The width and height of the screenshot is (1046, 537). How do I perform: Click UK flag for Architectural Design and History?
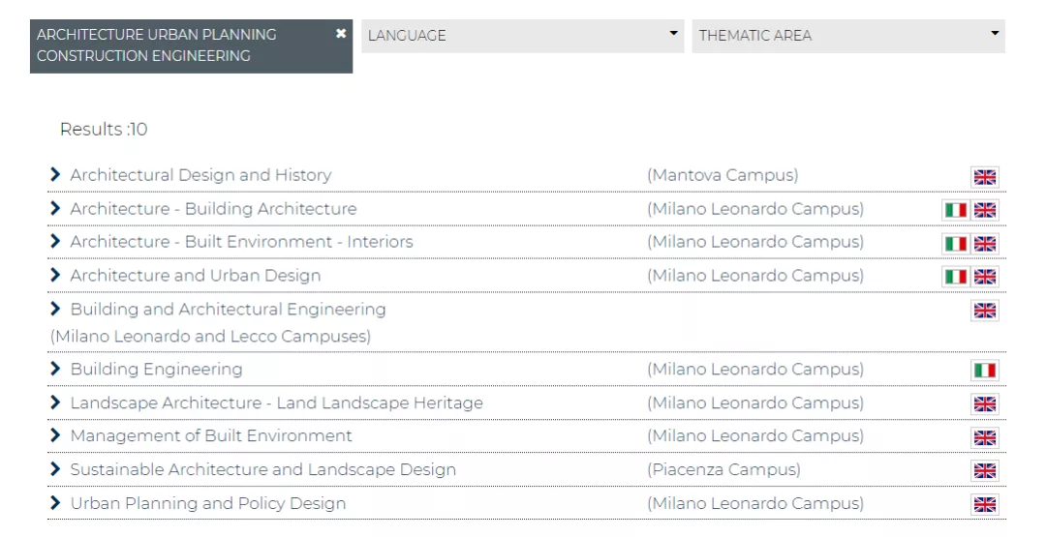coord(984,177)
